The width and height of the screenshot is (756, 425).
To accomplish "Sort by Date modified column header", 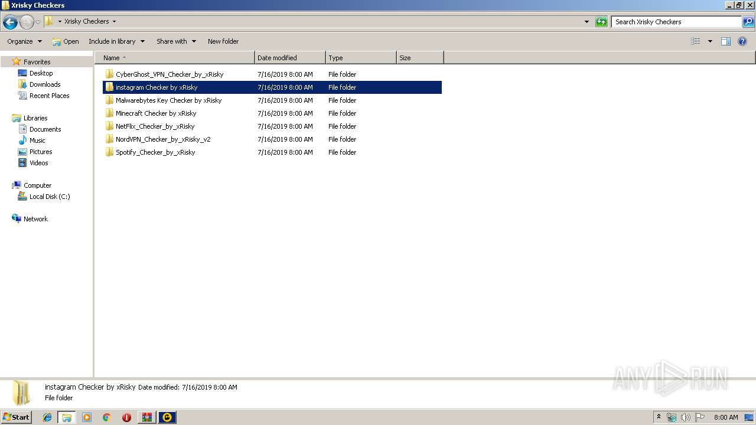I will pyautogui.click(x=290, y=58).
